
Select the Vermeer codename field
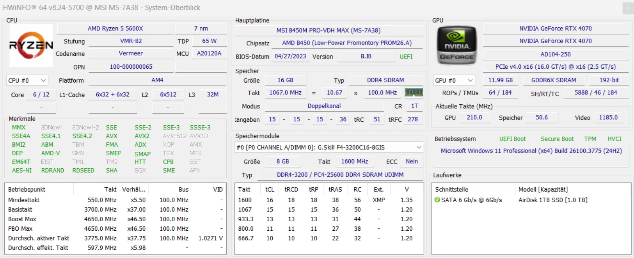131,53
